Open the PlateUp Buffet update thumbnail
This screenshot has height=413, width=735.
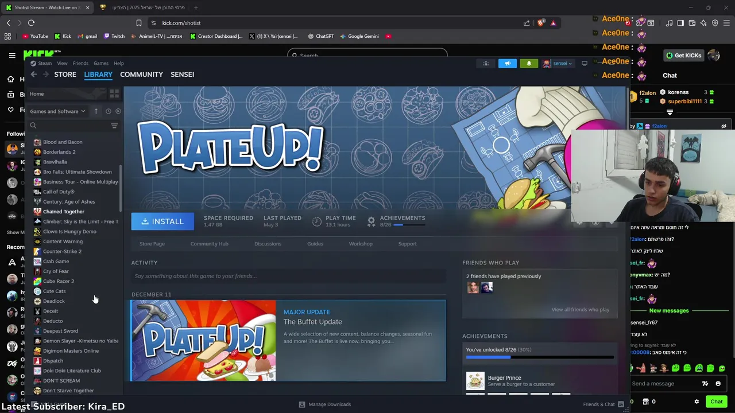tap(204, 341)
